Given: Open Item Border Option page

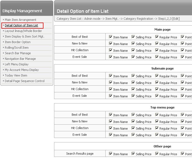Looking at the screenshot, I should click(18, 42).
